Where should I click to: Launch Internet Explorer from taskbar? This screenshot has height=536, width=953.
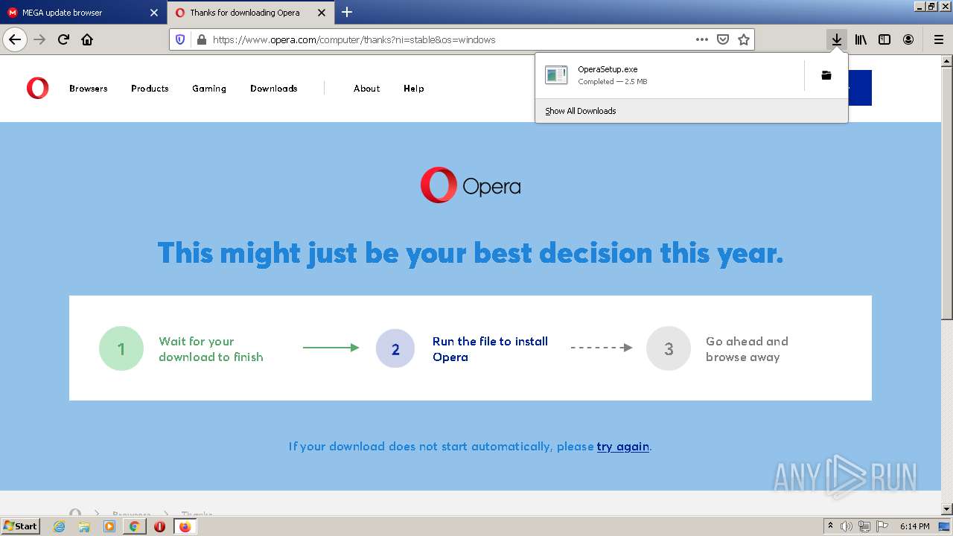coord(59,526)
